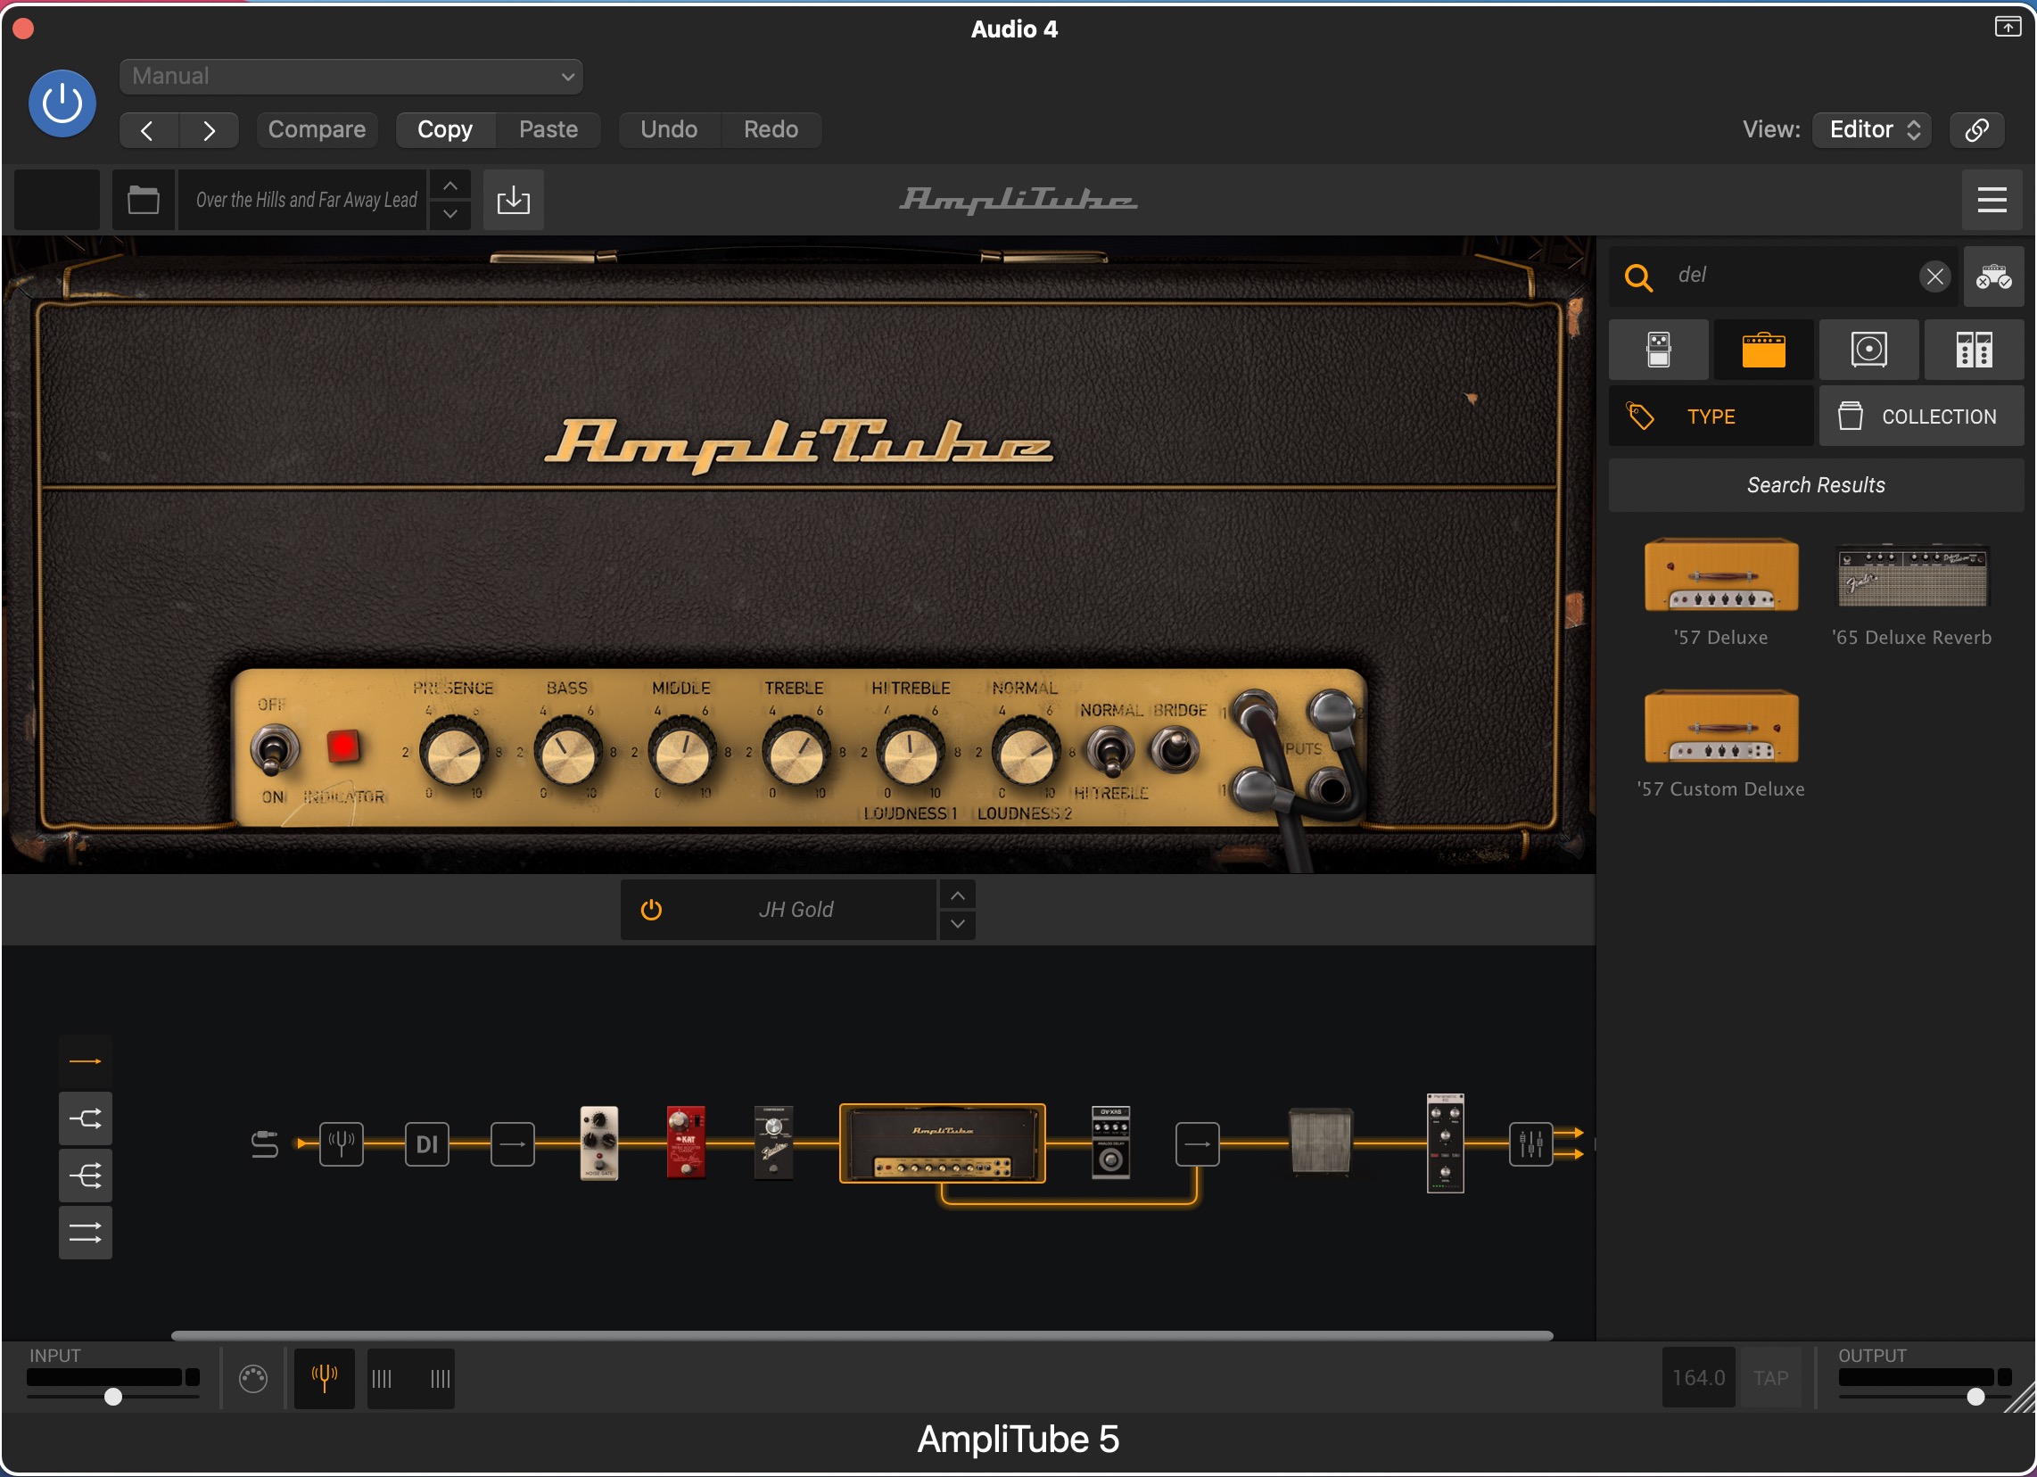Click the BASS knob
Viewport: 2037px width, 1477px height.
[567, 753]
